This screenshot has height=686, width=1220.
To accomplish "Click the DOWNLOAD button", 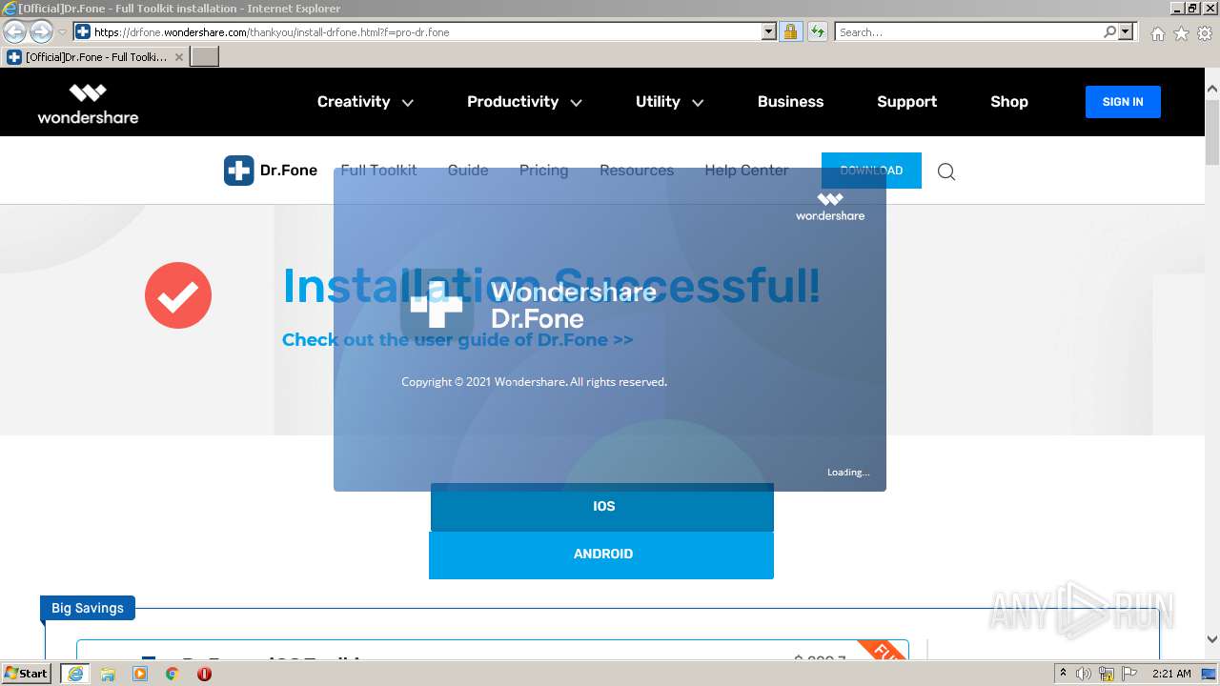I will (871, 171).
